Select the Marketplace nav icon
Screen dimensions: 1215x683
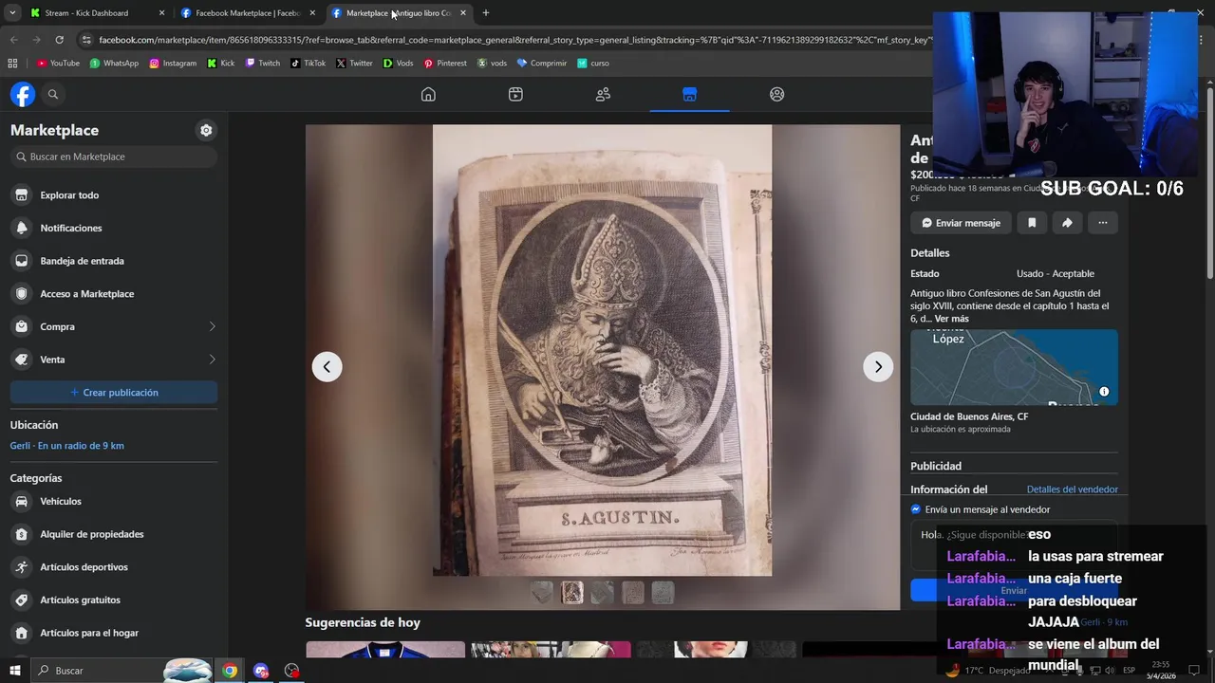point(690,94)
